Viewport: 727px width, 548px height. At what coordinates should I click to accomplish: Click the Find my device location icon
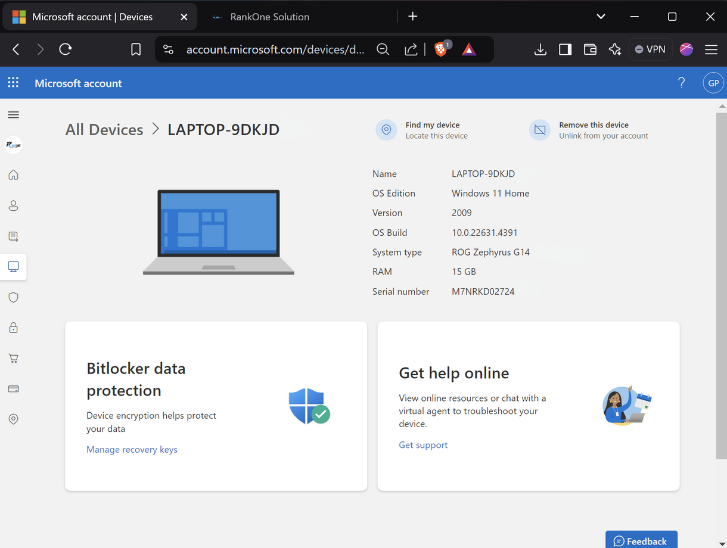coord(386,130)
